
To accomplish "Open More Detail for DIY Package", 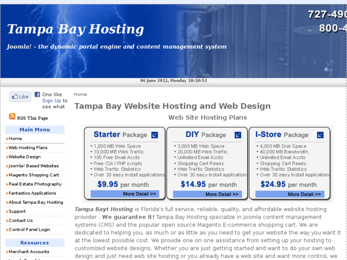I will tap(207, 194).
